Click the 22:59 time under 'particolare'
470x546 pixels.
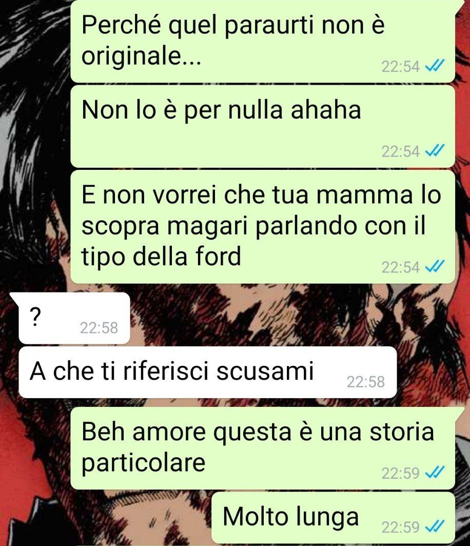400,473
